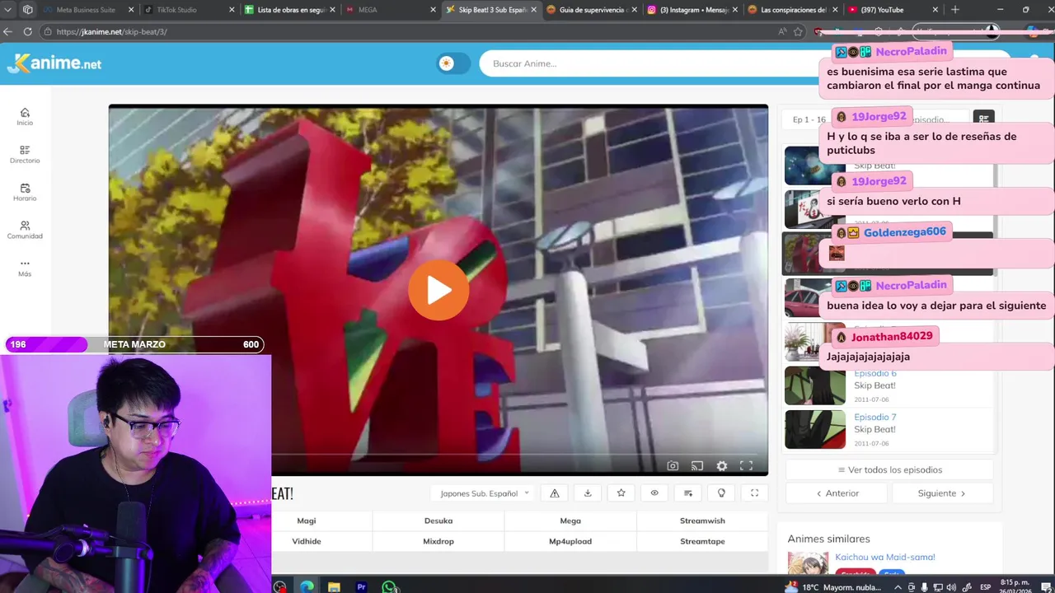Download the episode using the download icon
This screenshot has height=593, width=1055.
click(588, 493)
